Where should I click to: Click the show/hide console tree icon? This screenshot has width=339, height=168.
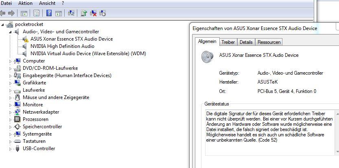click(x=24, y=13)
